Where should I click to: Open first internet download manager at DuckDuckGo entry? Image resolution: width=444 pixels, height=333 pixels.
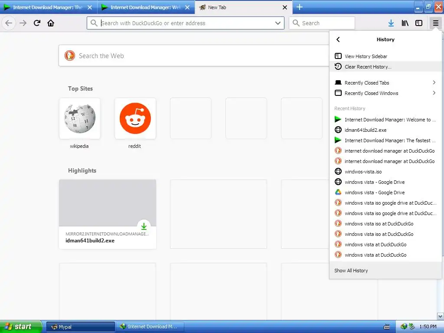point(385,150)
